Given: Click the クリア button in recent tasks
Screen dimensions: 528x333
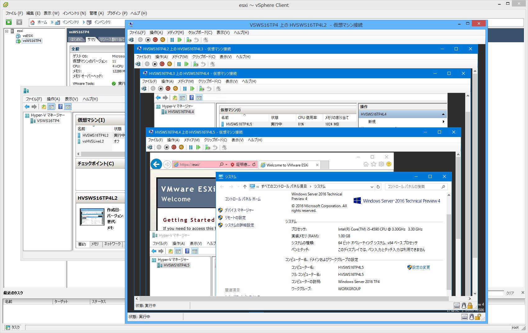Looking at the screenshot, I should coord(510,293).
